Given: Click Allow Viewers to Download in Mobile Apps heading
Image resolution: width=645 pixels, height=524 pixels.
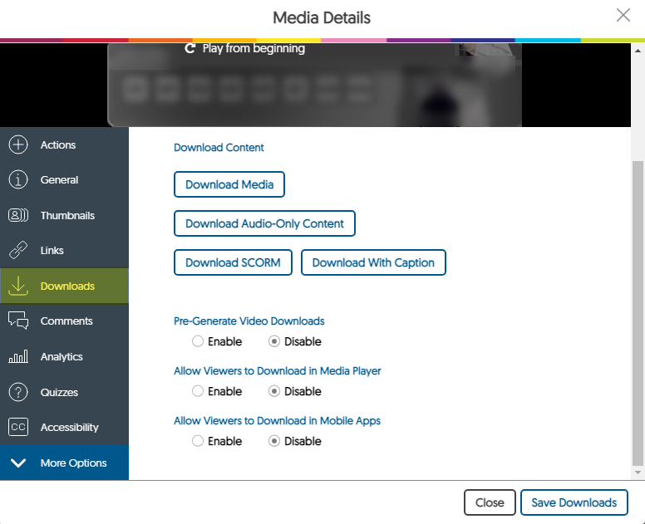Looking at the screenshot, I should pyautogui.click(x=277, y=420).
